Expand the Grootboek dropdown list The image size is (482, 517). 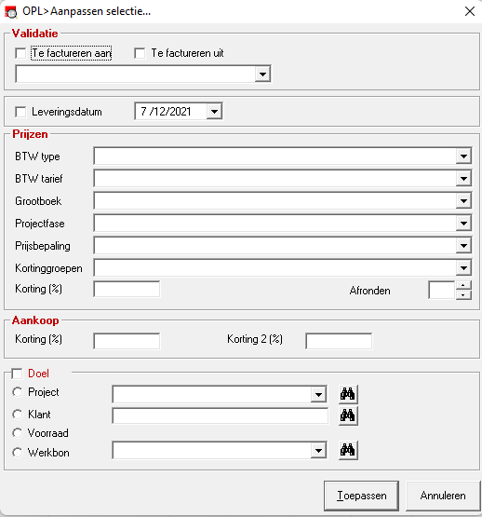point(463,201)
